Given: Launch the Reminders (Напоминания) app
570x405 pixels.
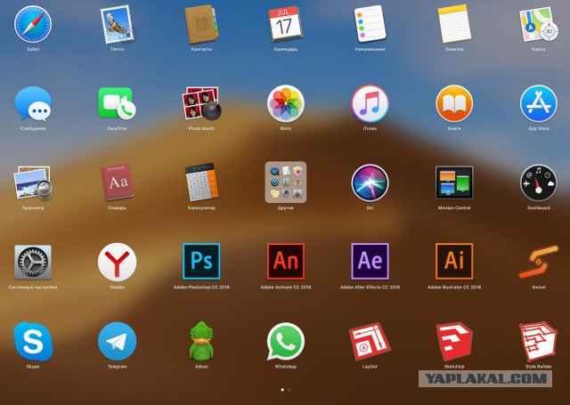Looking at the screenshot, I should 370,24.
